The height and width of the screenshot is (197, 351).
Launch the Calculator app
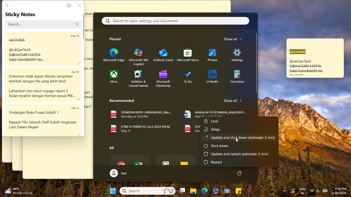[237, 77]
